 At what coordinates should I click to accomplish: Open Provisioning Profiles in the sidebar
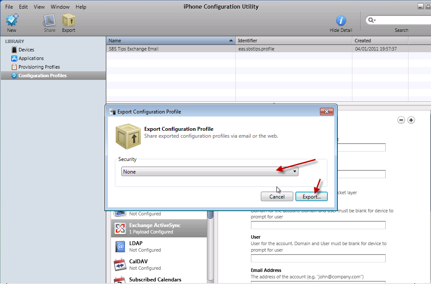point(39,67)
